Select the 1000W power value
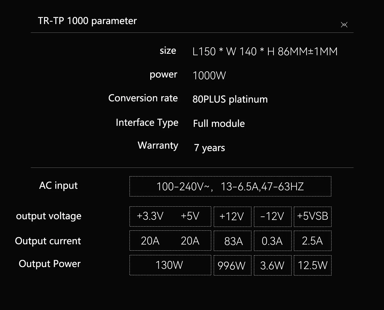384x310 pixels. 209,76
